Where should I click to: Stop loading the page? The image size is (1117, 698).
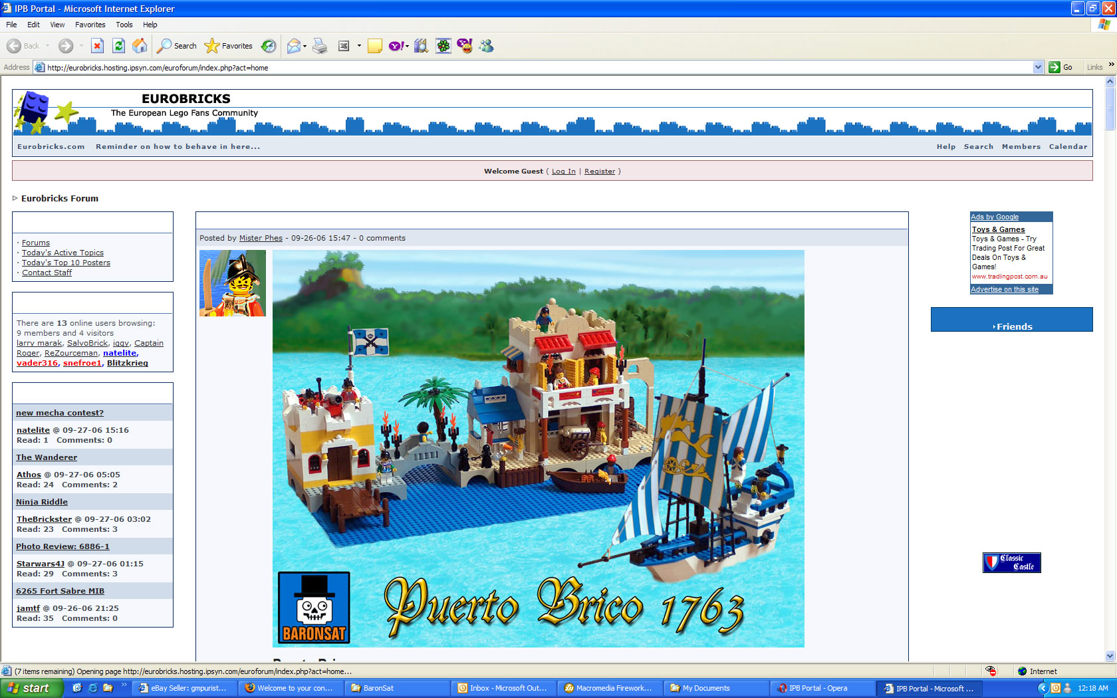pos(97,46)
